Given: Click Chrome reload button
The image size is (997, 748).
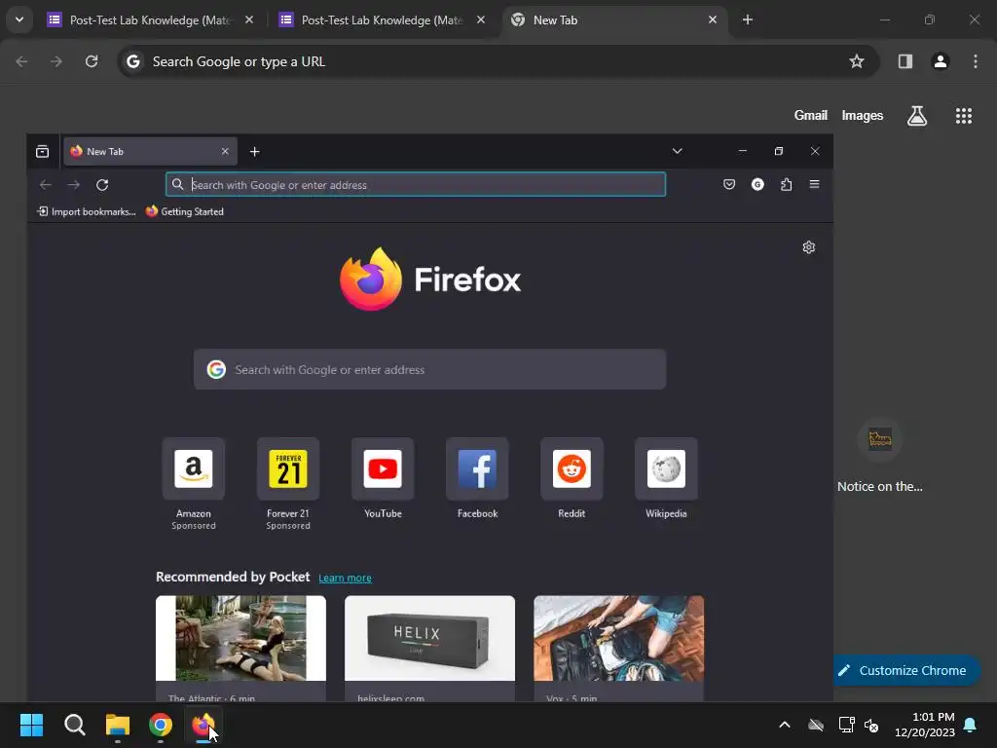Looking at the screenshot, I should pos(92,61).
